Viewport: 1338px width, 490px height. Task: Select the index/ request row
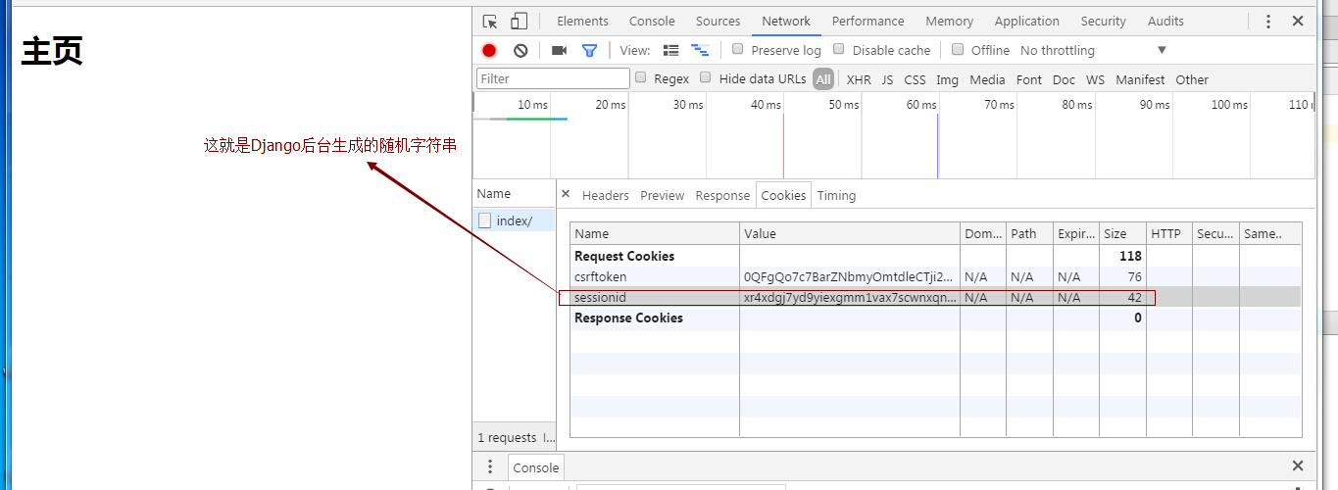coord(514,220)
